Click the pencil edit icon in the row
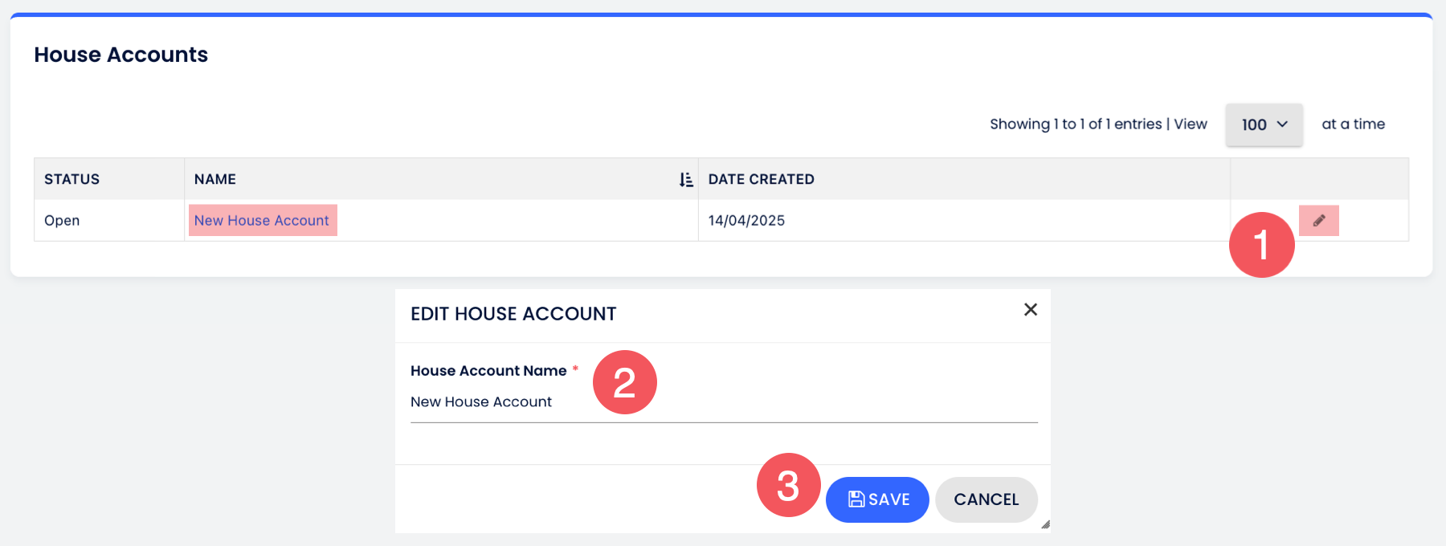1446x546 pixels. 1318,221
